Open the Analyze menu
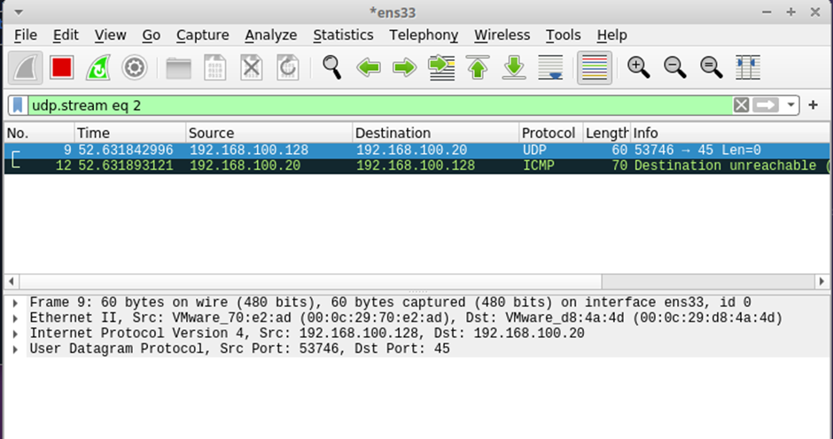The height and width of the screenshot is (439, 833). point(271,35)
